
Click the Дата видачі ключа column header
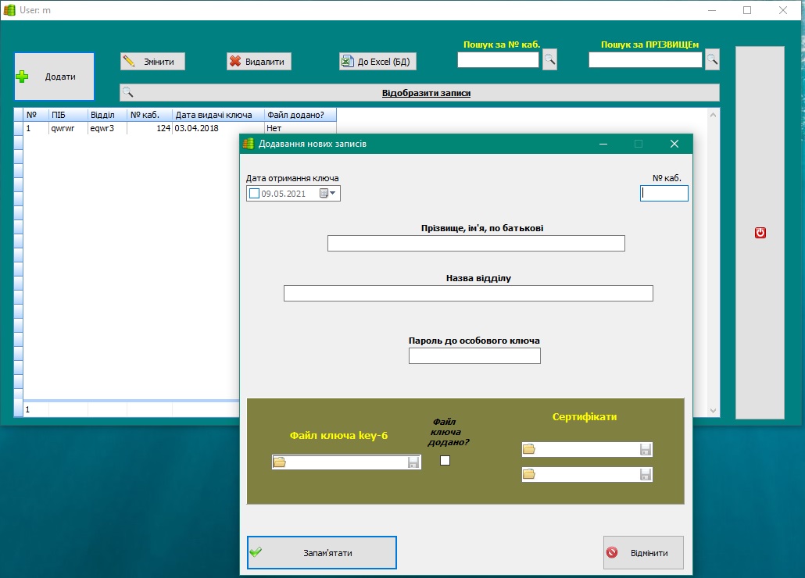coord(218,115)
